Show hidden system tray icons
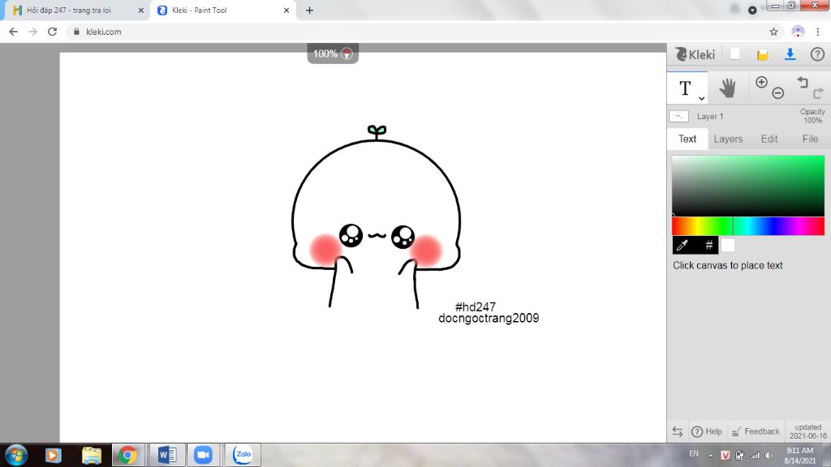 (x=711, y=456)
